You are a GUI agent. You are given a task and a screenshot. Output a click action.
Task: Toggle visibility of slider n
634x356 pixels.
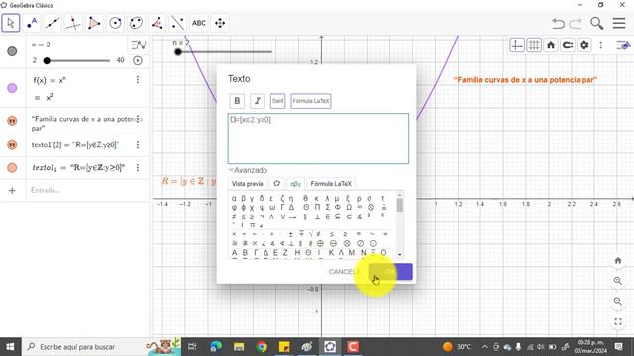coord(12,51)
